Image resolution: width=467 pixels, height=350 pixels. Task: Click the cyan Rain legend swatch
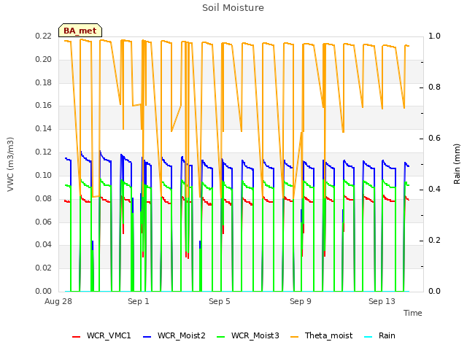tap(368, 337)
